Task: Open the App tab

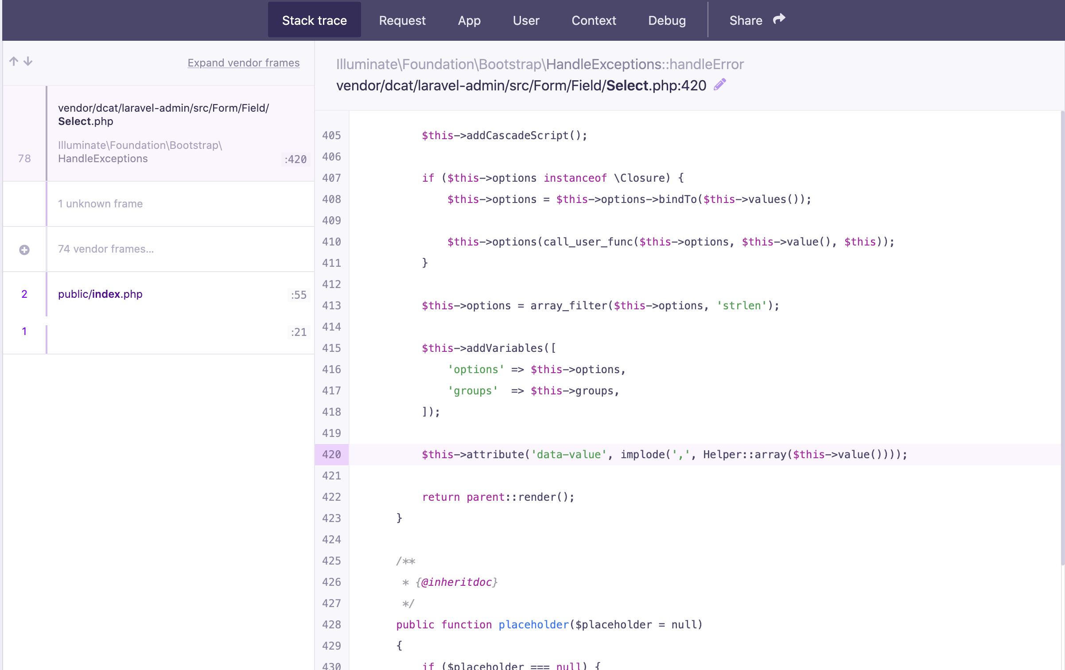Action: [x=469, y=20]
